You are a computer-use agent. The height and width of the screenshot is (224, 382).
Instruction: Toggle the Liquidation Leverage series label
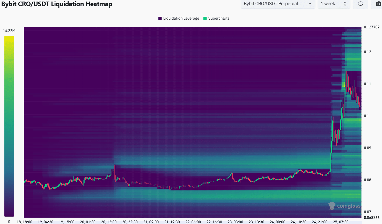[x=181, y=18]
